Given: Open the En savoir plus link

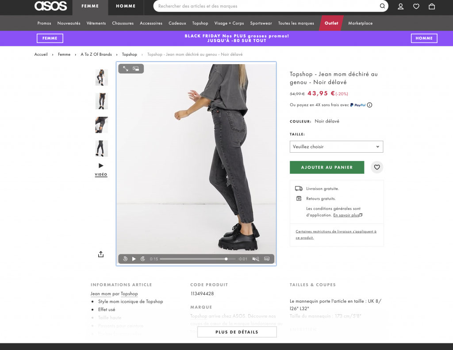Looking at the screenshot, I should click(347, 215).
